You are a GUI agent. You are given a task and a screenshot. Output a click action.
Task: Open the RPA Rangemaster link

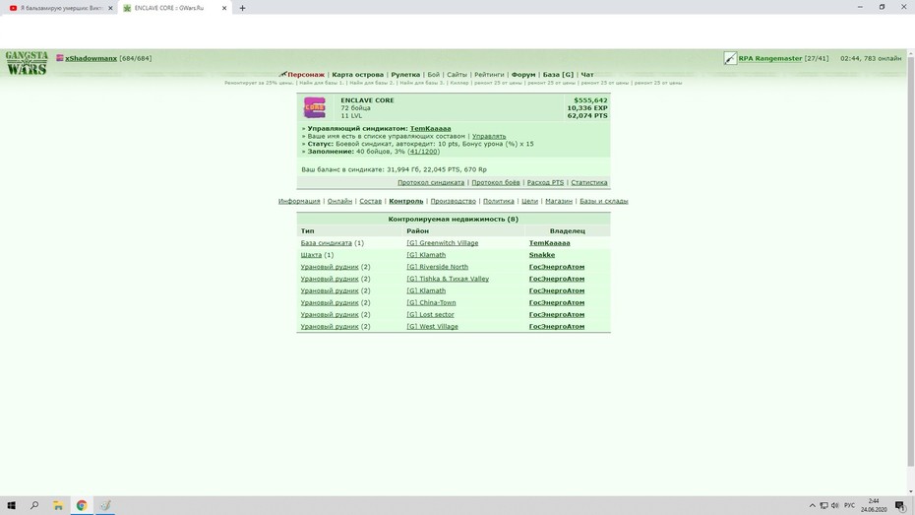coord(770,58)
